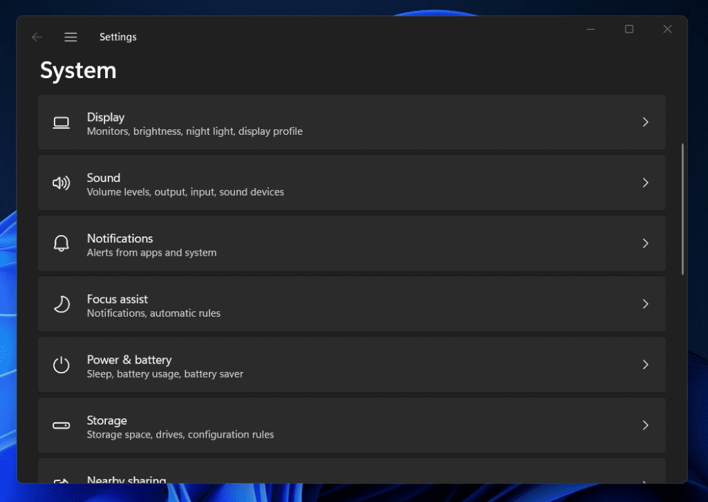Click the Power & battery icon

62,365
